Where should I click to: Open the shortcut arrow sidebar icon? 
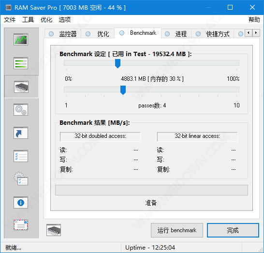point(21,133)
